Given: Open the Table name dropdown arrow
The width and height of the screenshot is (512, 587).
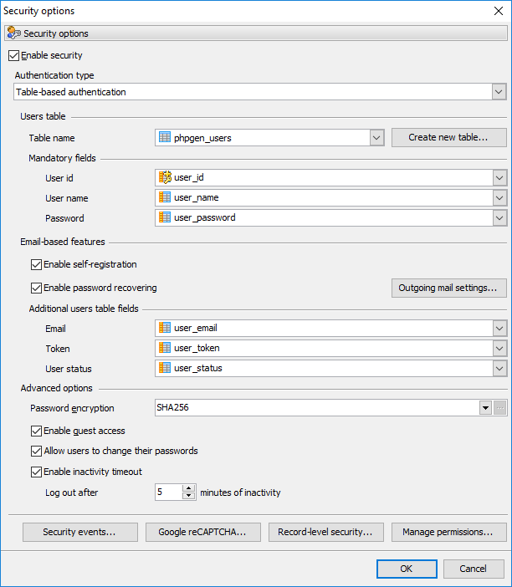Looking at the screenshot, I should pyautogui.click(x=376, y=137).
